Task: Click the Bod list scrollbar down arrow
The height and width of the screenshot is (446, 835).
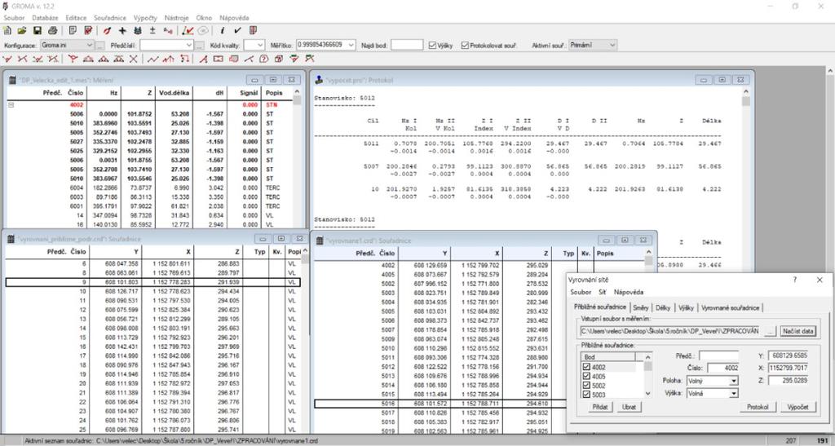Action: click(648, 394)
